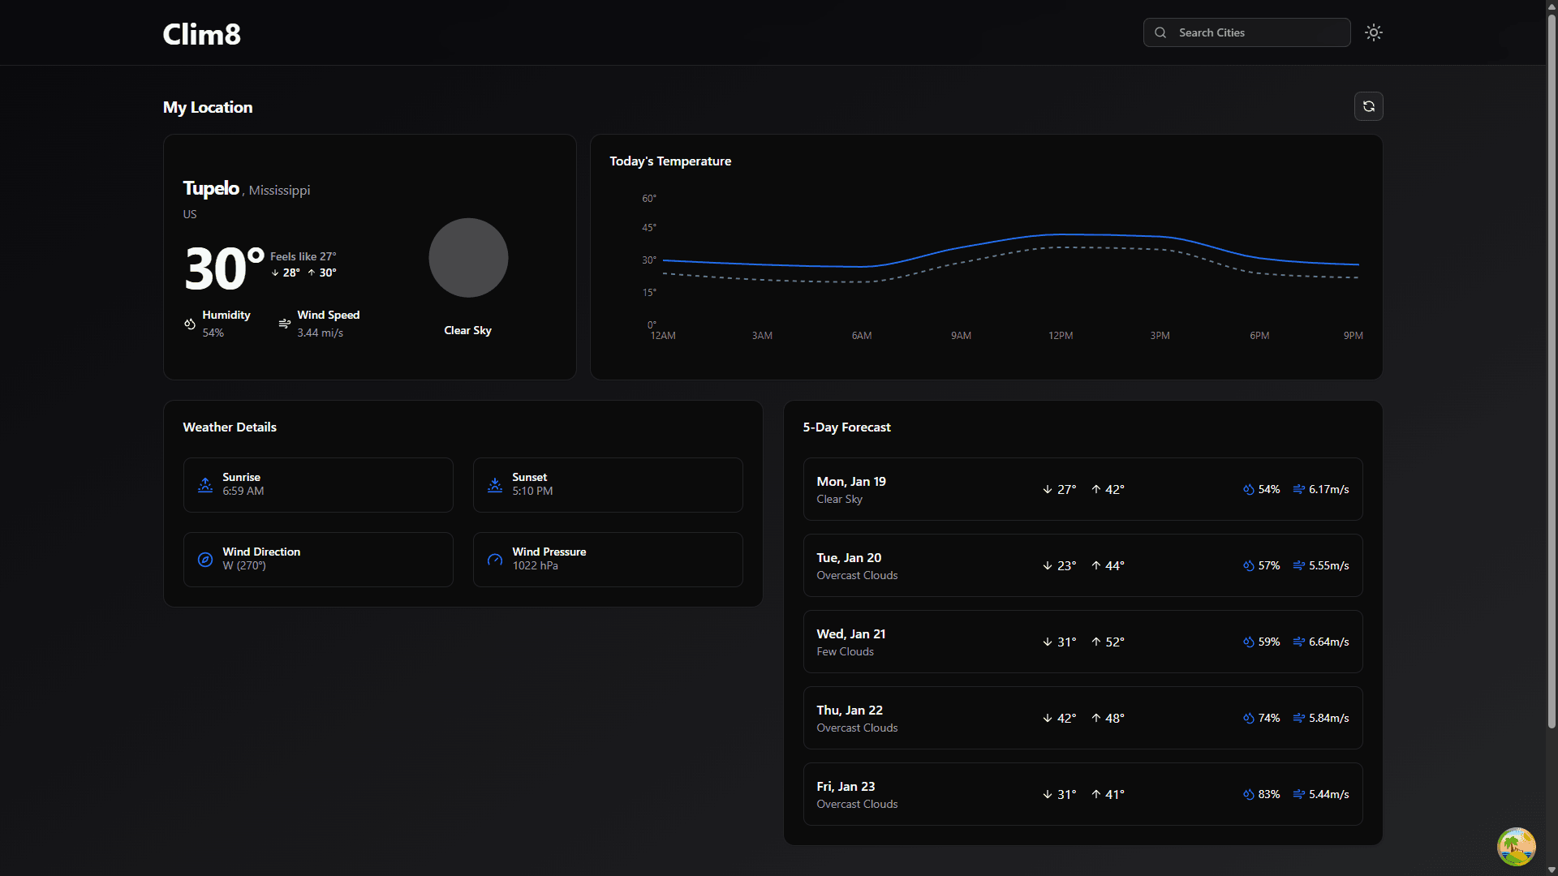Click the Sunset icon
The height and width of the screenshot is (876, 1558).
(x=495, y=484)
